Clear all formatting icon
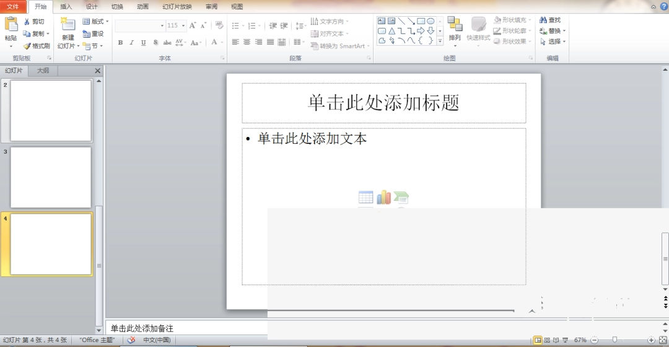This screenshot has height=347, width=669. tap(219, 25)
